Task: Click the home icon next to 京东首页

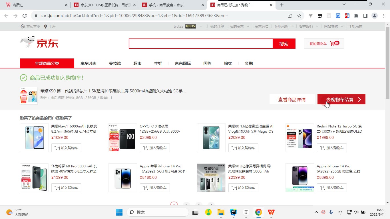Action: click(x=23, y=27)
